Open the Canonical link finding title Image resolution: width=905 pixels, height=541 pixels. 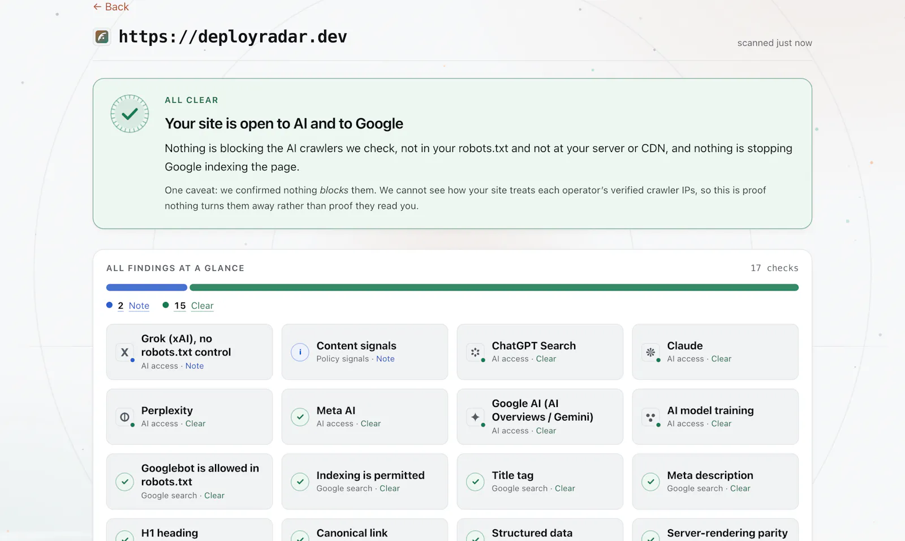tap(352, 533)
